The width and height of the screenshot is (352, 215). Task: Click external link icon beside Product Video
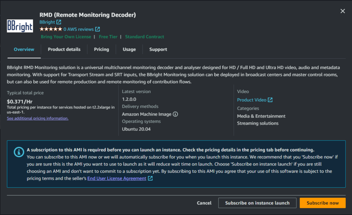tap(270, 100)
